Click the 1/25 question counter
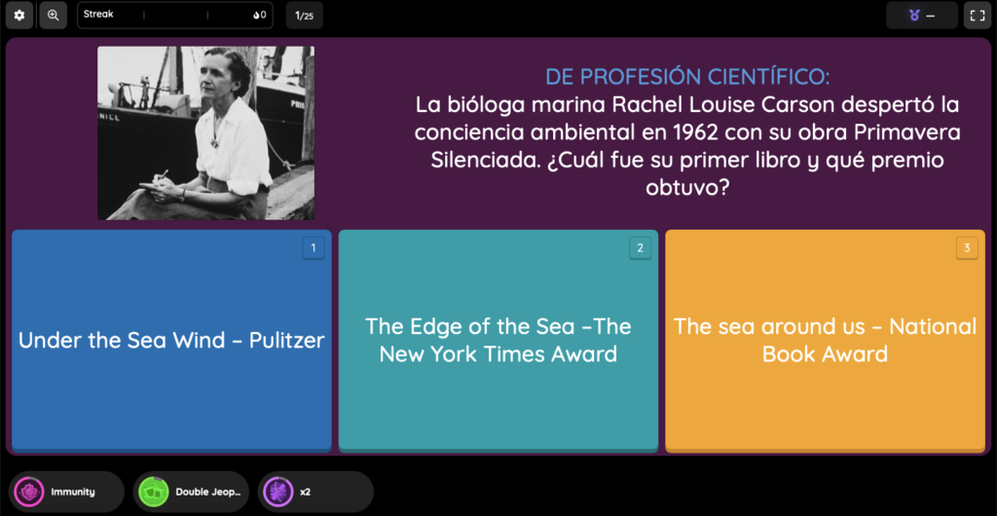This screenshot has width=997, height=516. point(305,16)
